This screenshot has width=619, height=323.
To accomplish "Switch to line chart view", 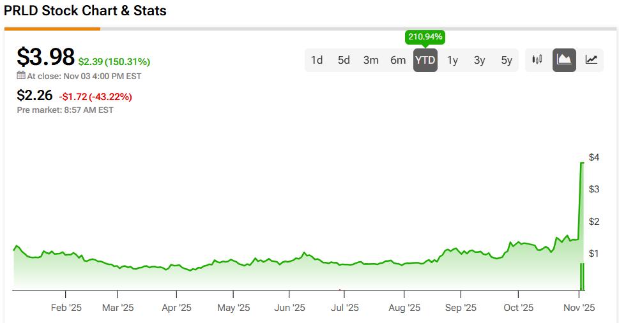I will click(x=592, y=60).
